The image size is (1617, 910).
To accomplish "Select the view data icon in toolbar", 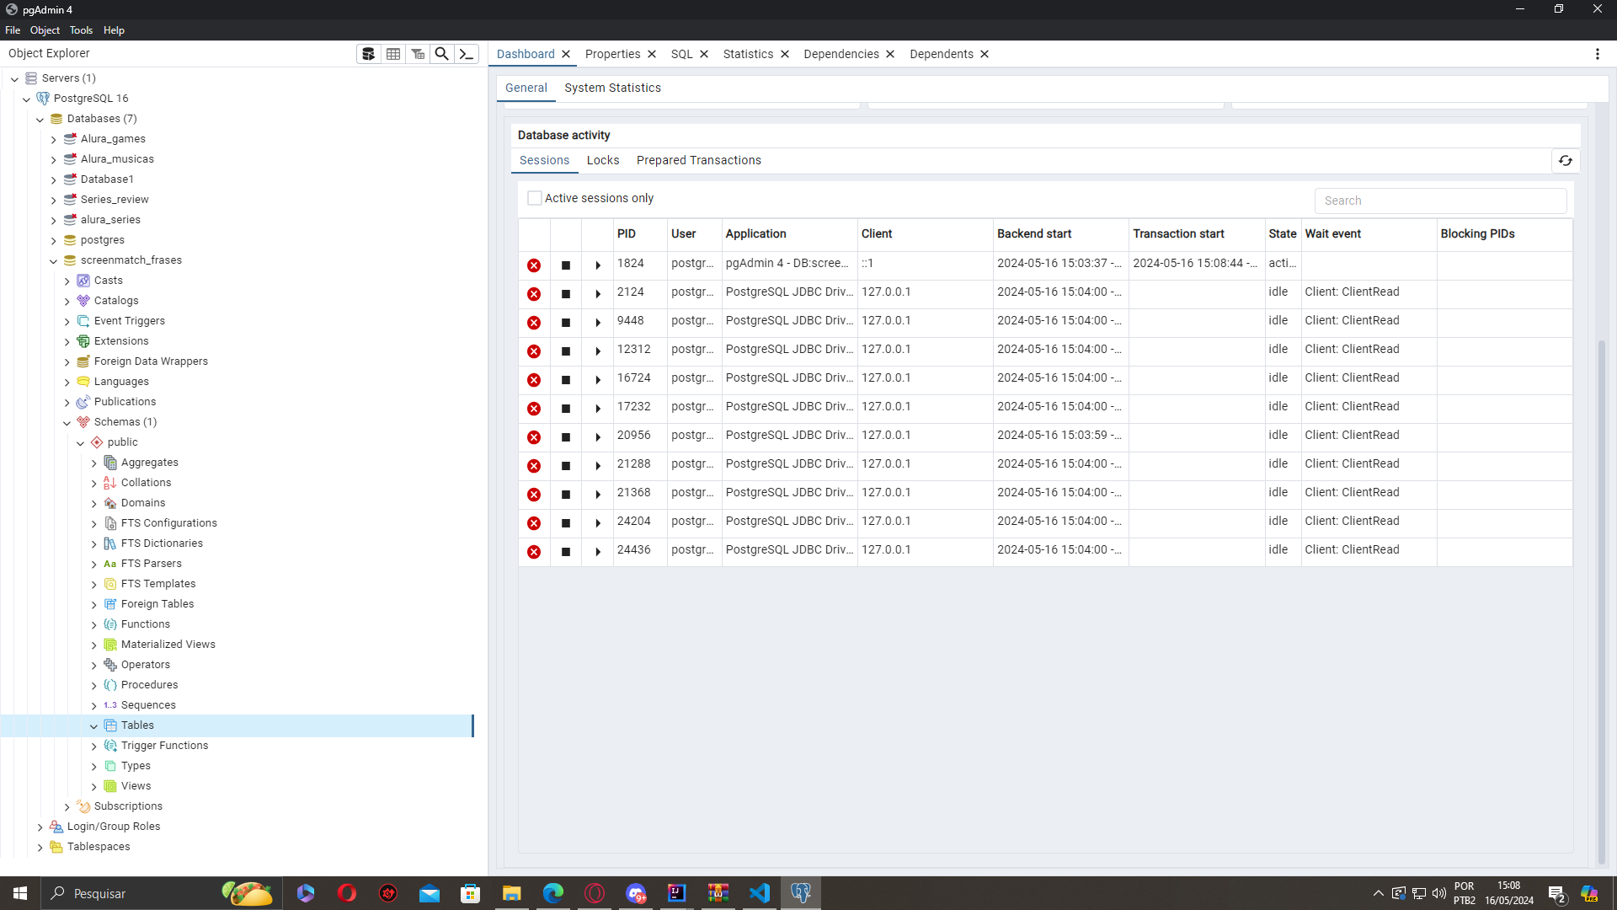I will 393,53.
